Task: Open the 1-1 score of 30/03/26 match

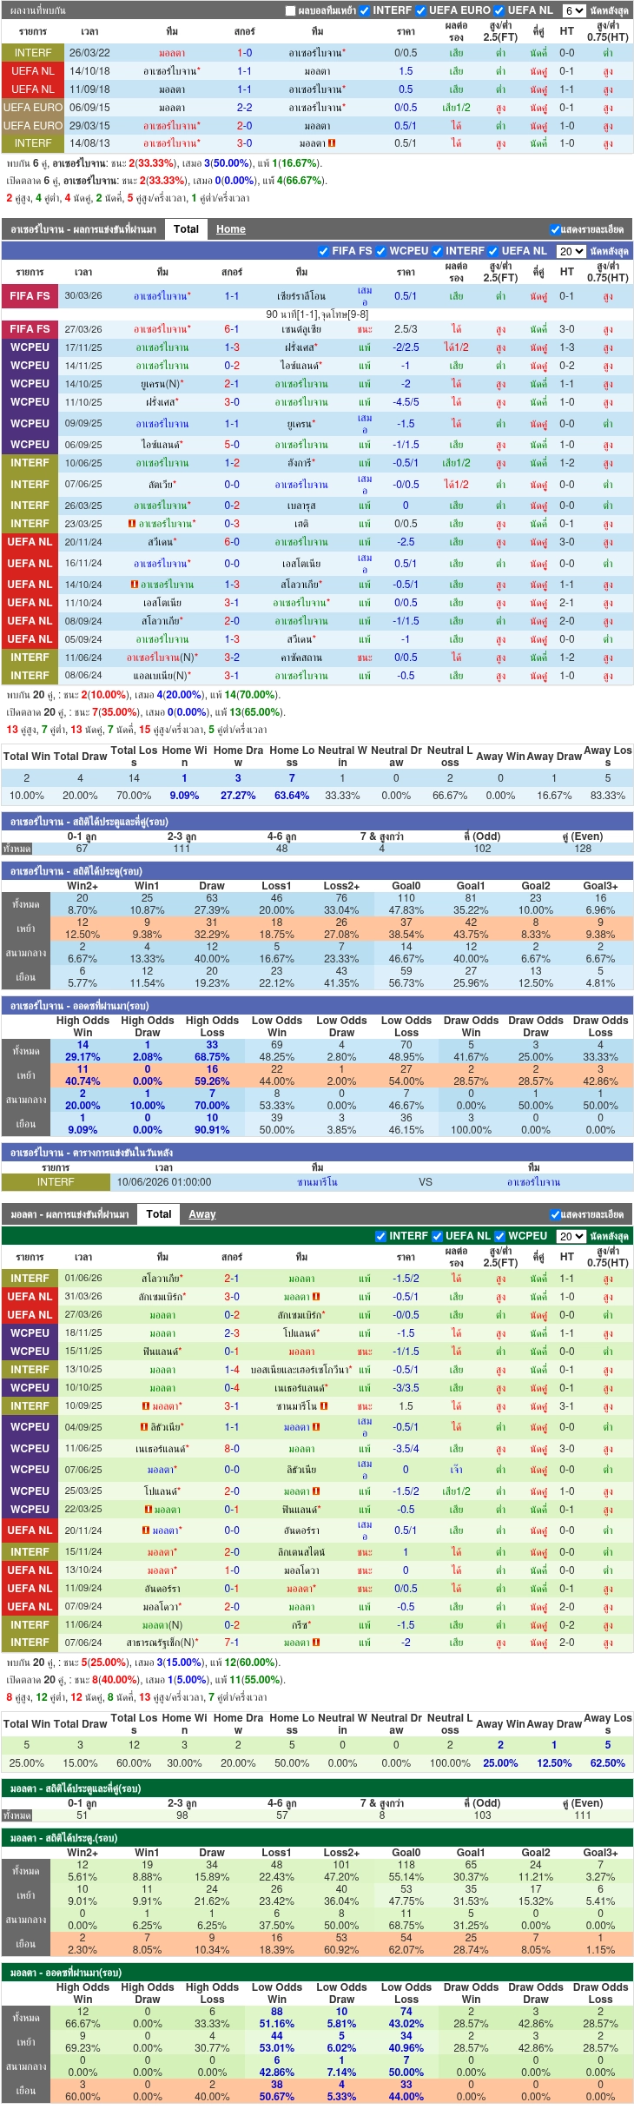Action: pos(232,296)
